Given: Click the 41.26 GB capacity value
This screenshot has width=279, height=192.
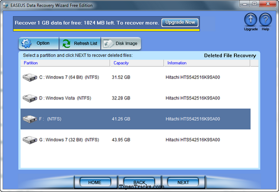Looking at the screenshot, I should pos(121,119).
